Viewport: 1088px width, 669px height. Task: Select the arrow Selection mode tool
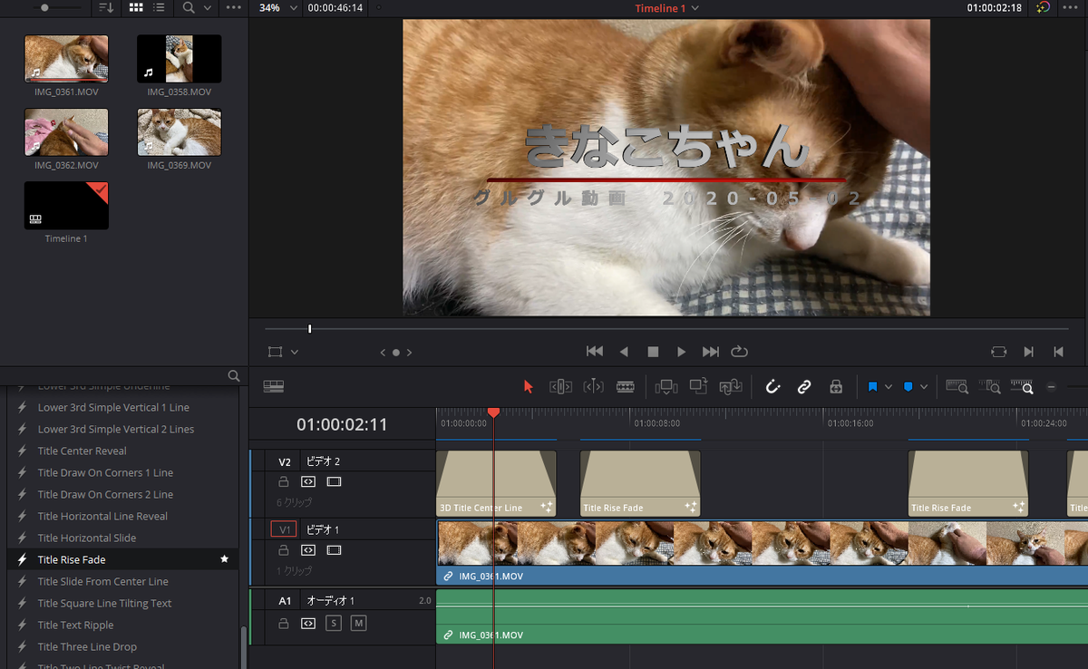pyautogui.click(x=529, y=387)
